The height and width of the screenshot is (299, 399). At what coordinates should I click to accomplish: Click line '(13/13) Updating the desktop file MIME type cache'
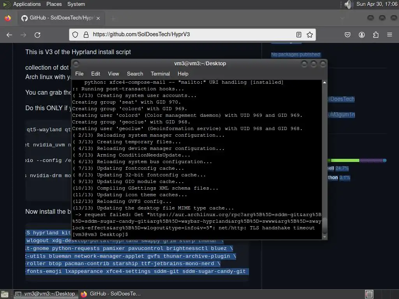click(153, 208)
